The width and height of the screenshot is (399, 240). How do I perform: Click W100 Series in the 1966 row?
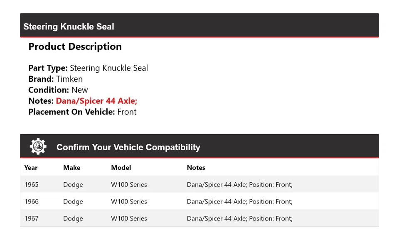(129, 201)
